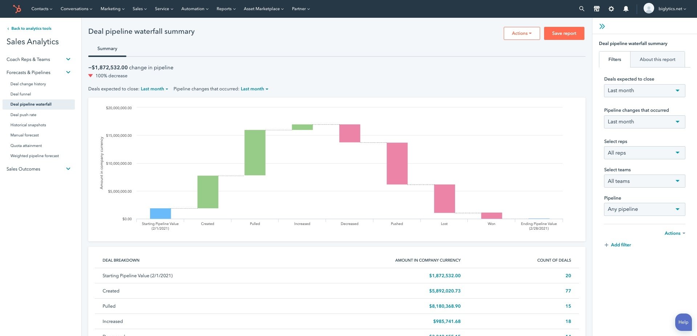The width and height of the screenshot is (697, 336).
Task: Click the Save report button
Action: pyautogui.click(x=564, y=33)
